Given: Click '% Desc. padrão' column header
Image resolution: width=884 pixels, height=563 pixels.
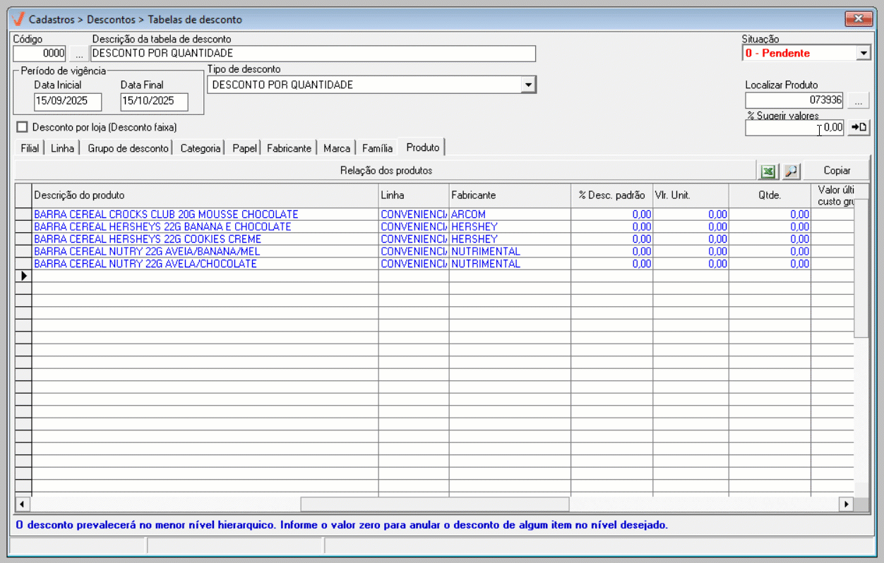Looking at the screenshot, I should tap(612, 195).
